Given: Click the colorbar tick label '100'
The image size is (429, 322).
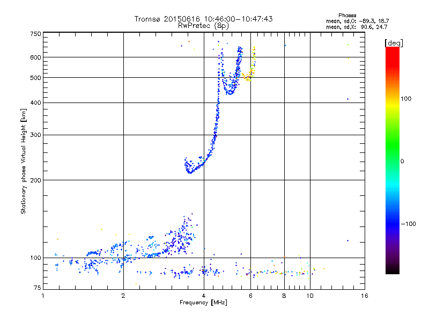Looking at the screenshot, I should click(x=406, y=99).
